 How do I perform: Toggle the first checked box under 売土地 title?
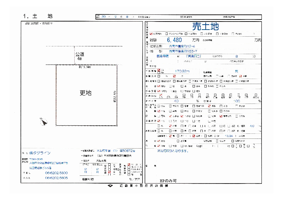pyautogui.click(x=151, y=34)
